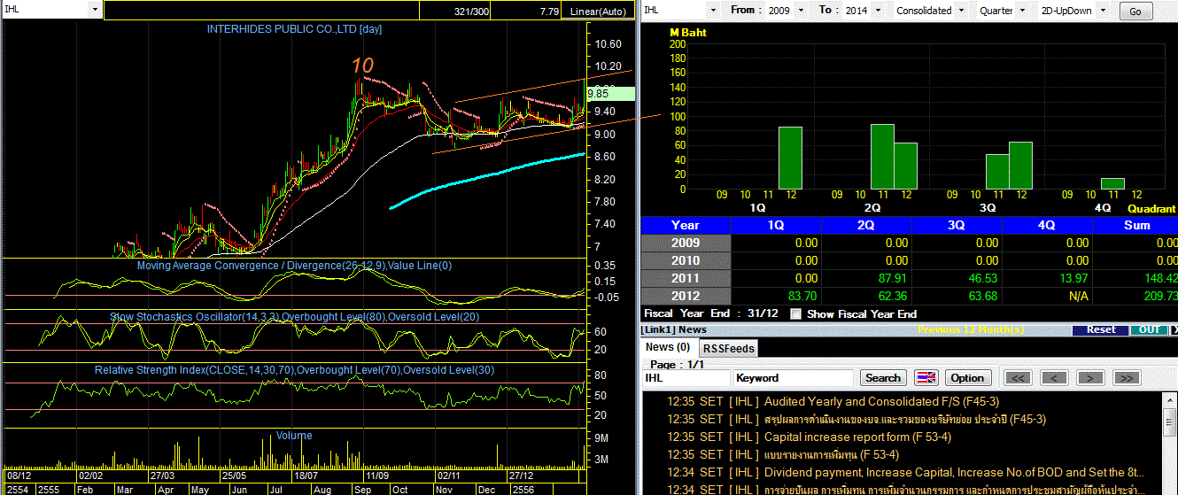Open news 'Capital increase report form (F 53-4)'
Screen dimensions: 1178x495
[857, 437]
